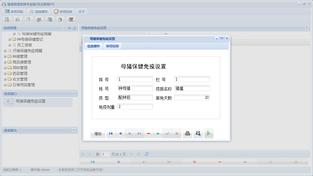This screenshot has width=313, height=176.
Task: Click the green checkmark in the bottom bar
Action: pyautogui.click(x=271, y=162)
